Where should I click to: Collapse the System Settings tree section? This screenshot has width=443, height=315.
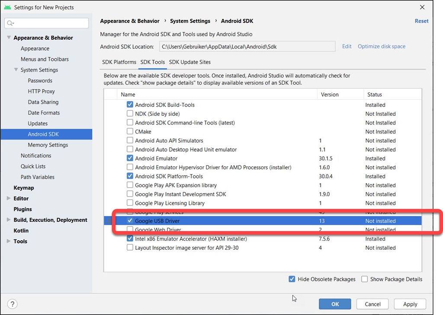pos(16,70)
